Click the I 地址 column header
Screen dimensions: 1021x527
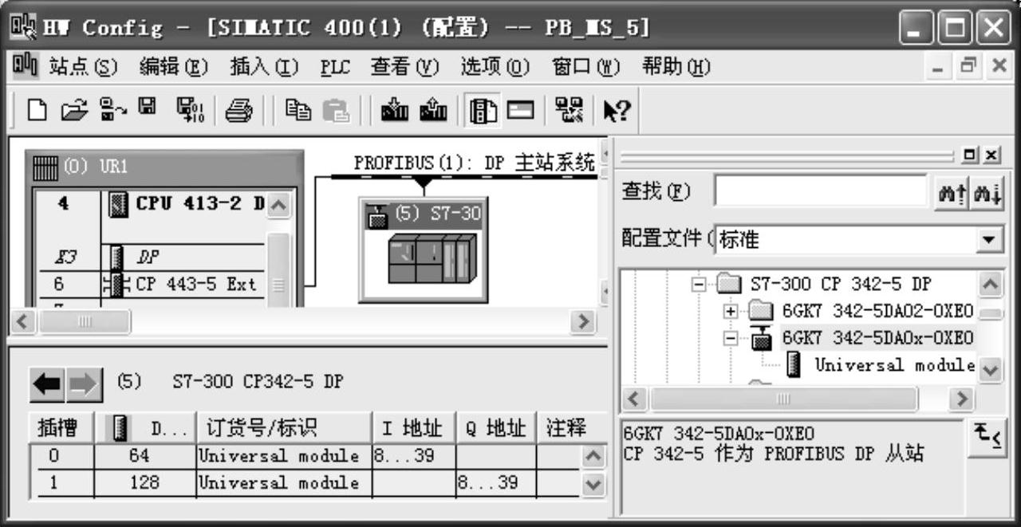pos(413,428)
